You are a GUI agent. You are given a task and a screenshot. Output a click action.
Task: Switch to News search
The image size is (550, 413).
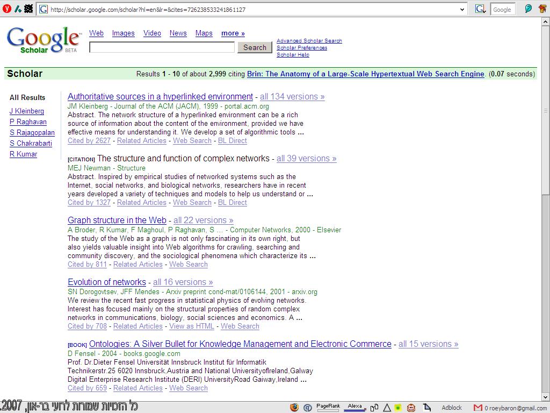(x=178, y=33)
